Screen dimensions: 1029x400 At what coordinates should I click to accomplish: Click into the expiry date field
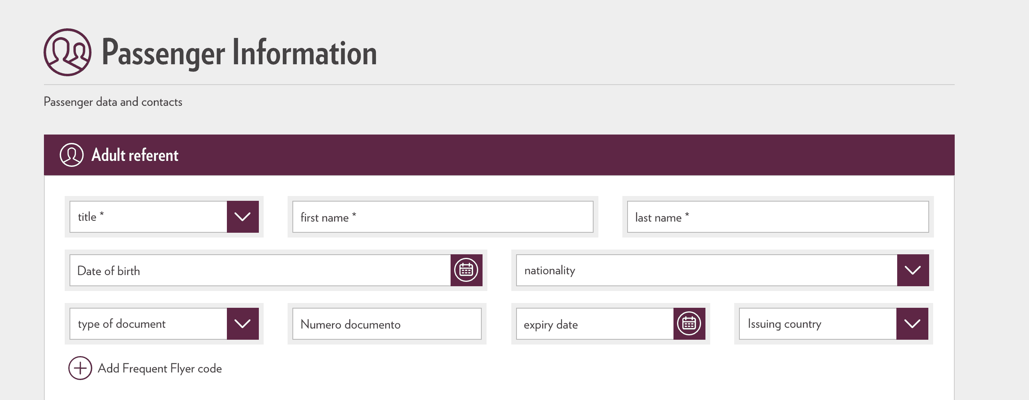click(x=594, y=324)
